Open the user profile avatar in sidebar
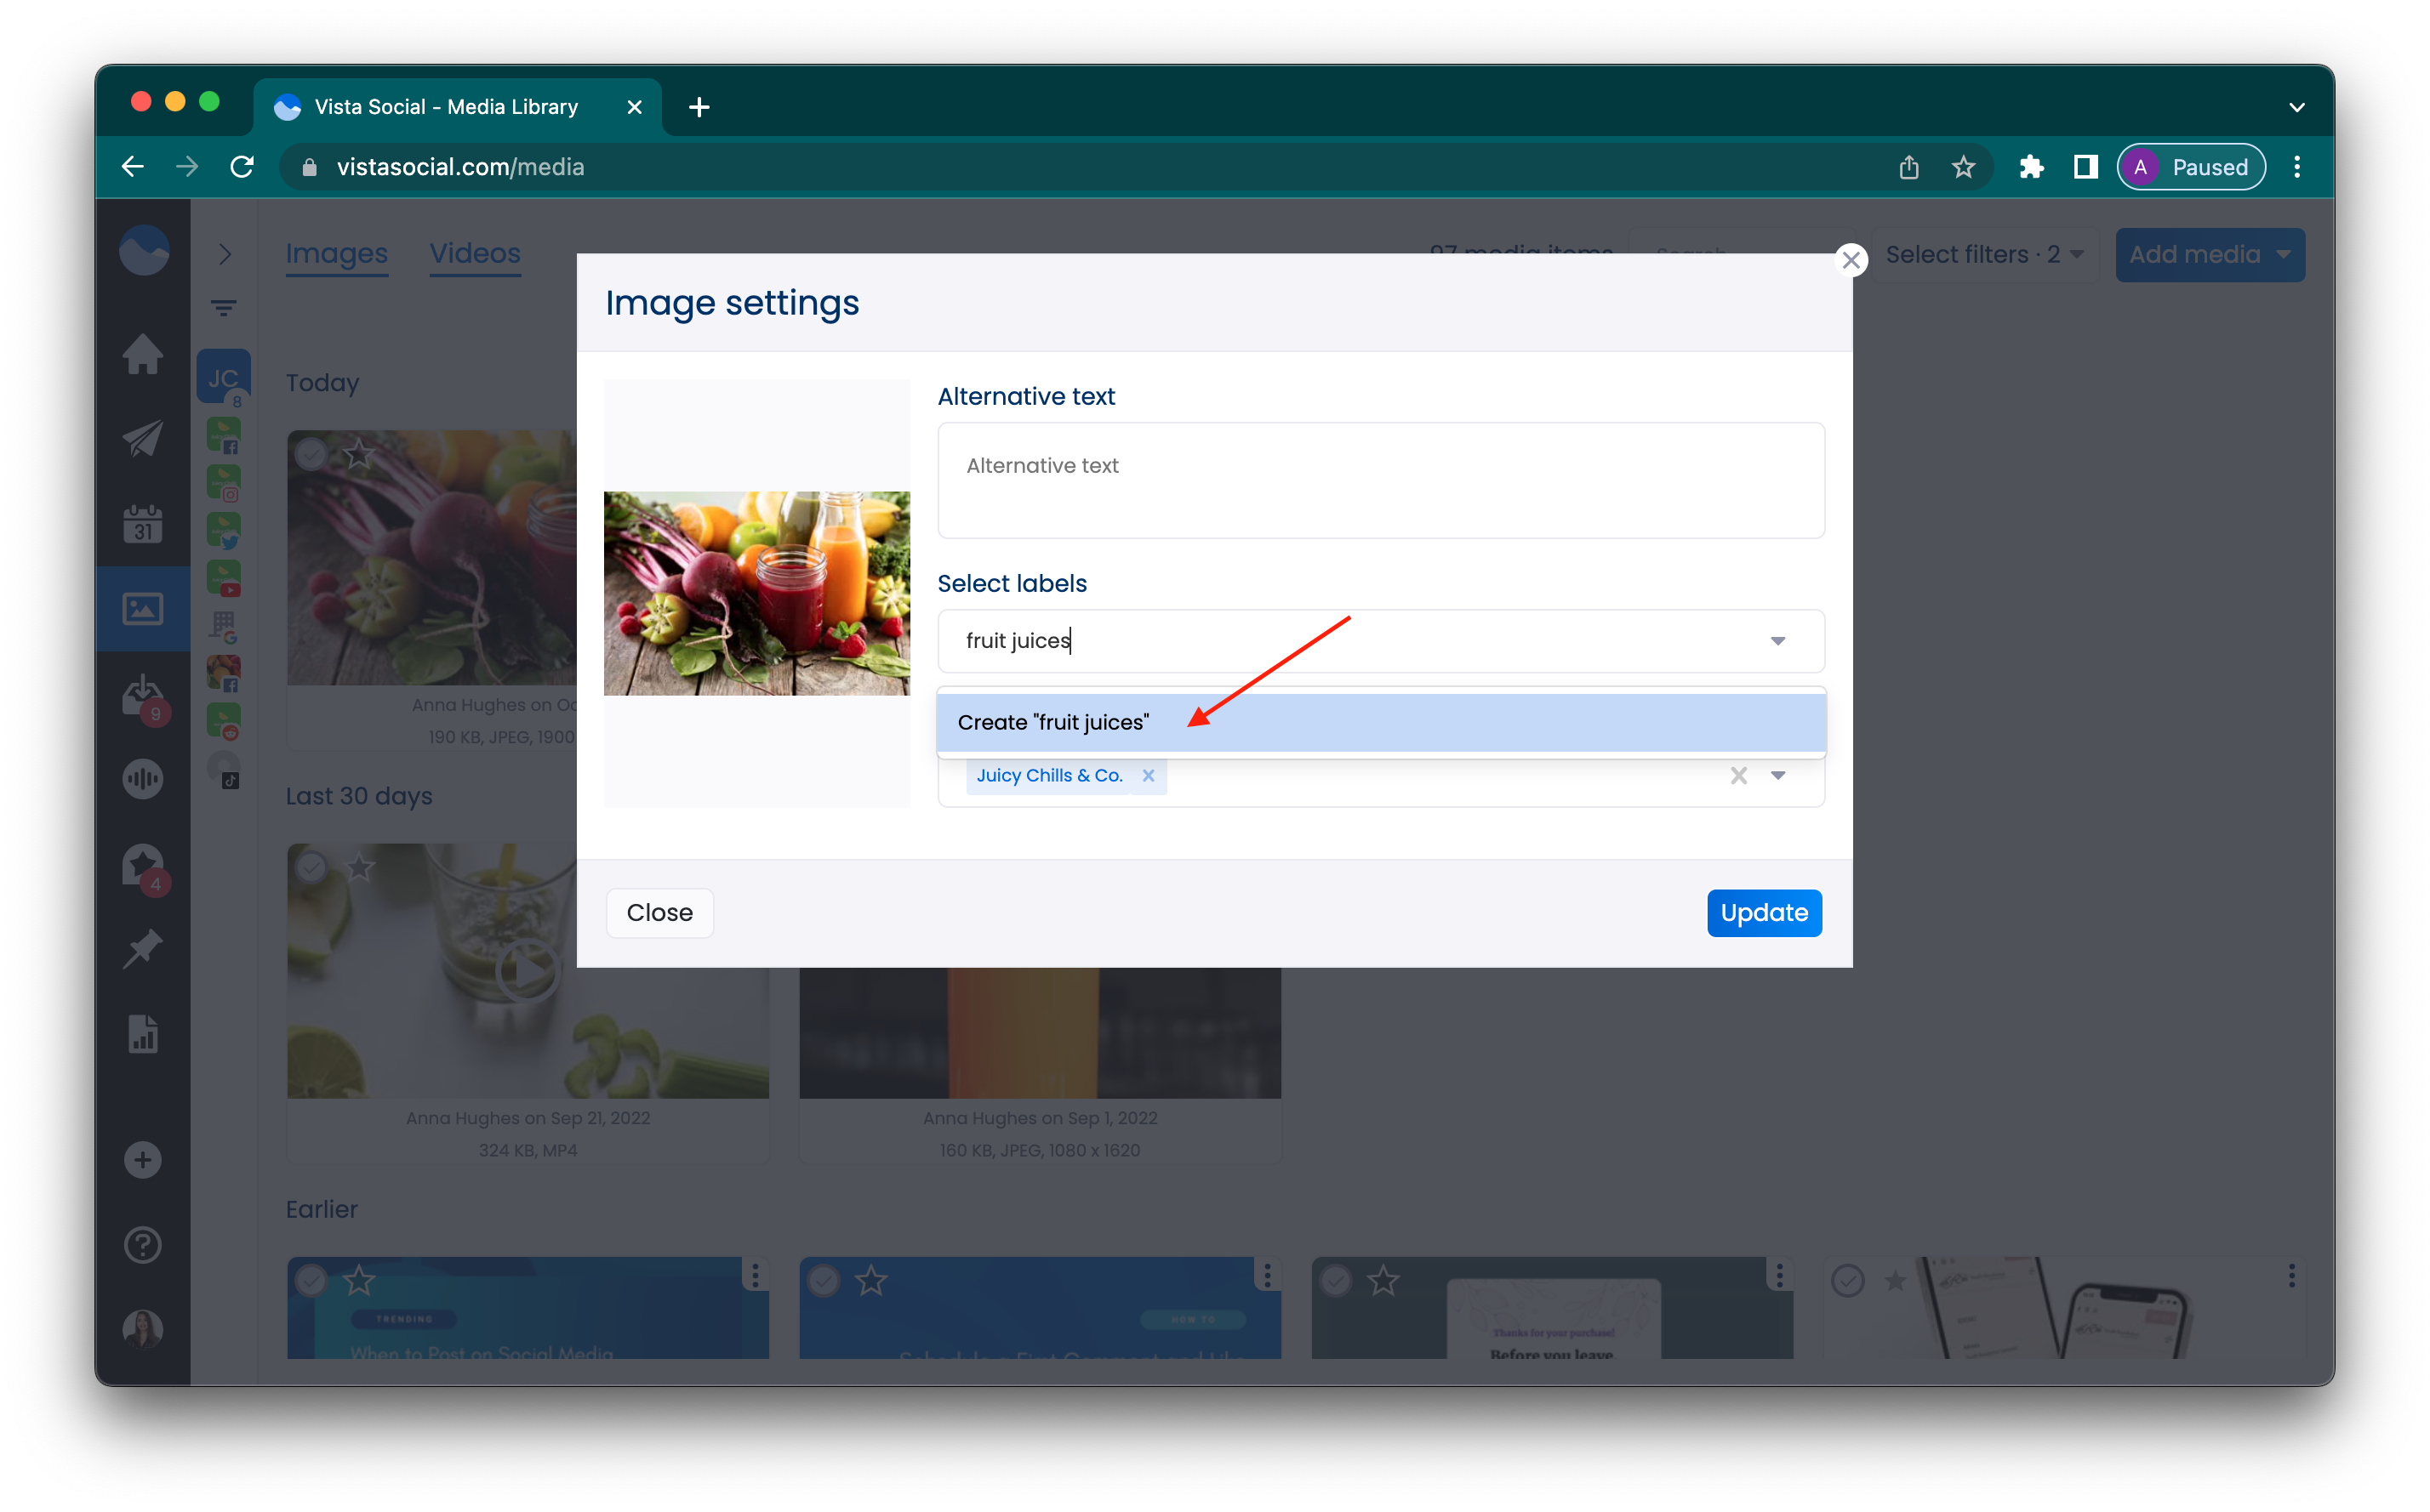Viewport: 2430px width, 1512px height. pyautogui.click(x=143, y=1329)
